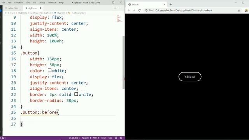Open the white color swatch on border line
Screen dimensions: 249x140
(x=76, y=94)
